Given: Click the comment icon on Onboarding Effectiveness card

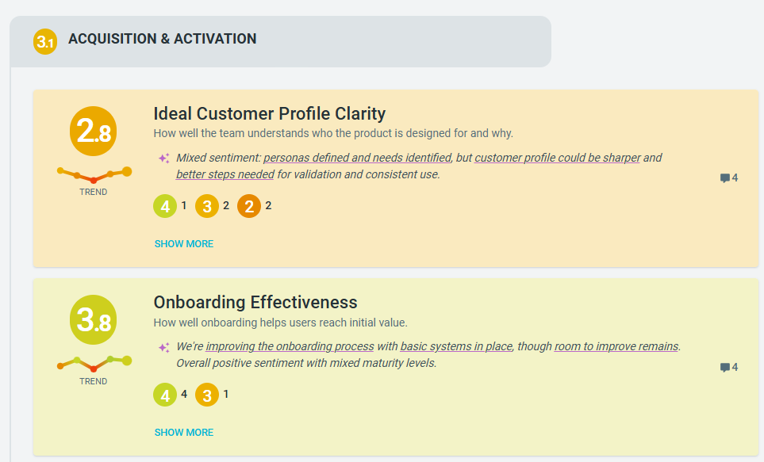Looking at the screenshot, I should tap(725, 368).
